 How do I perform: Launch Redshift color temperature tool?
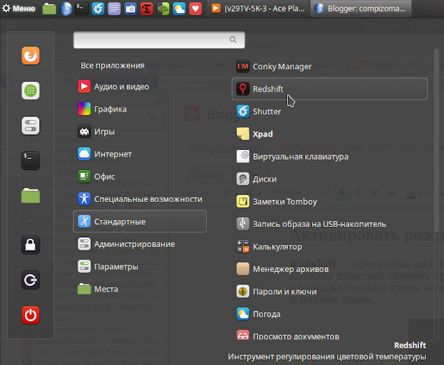(x=330, y=89)
